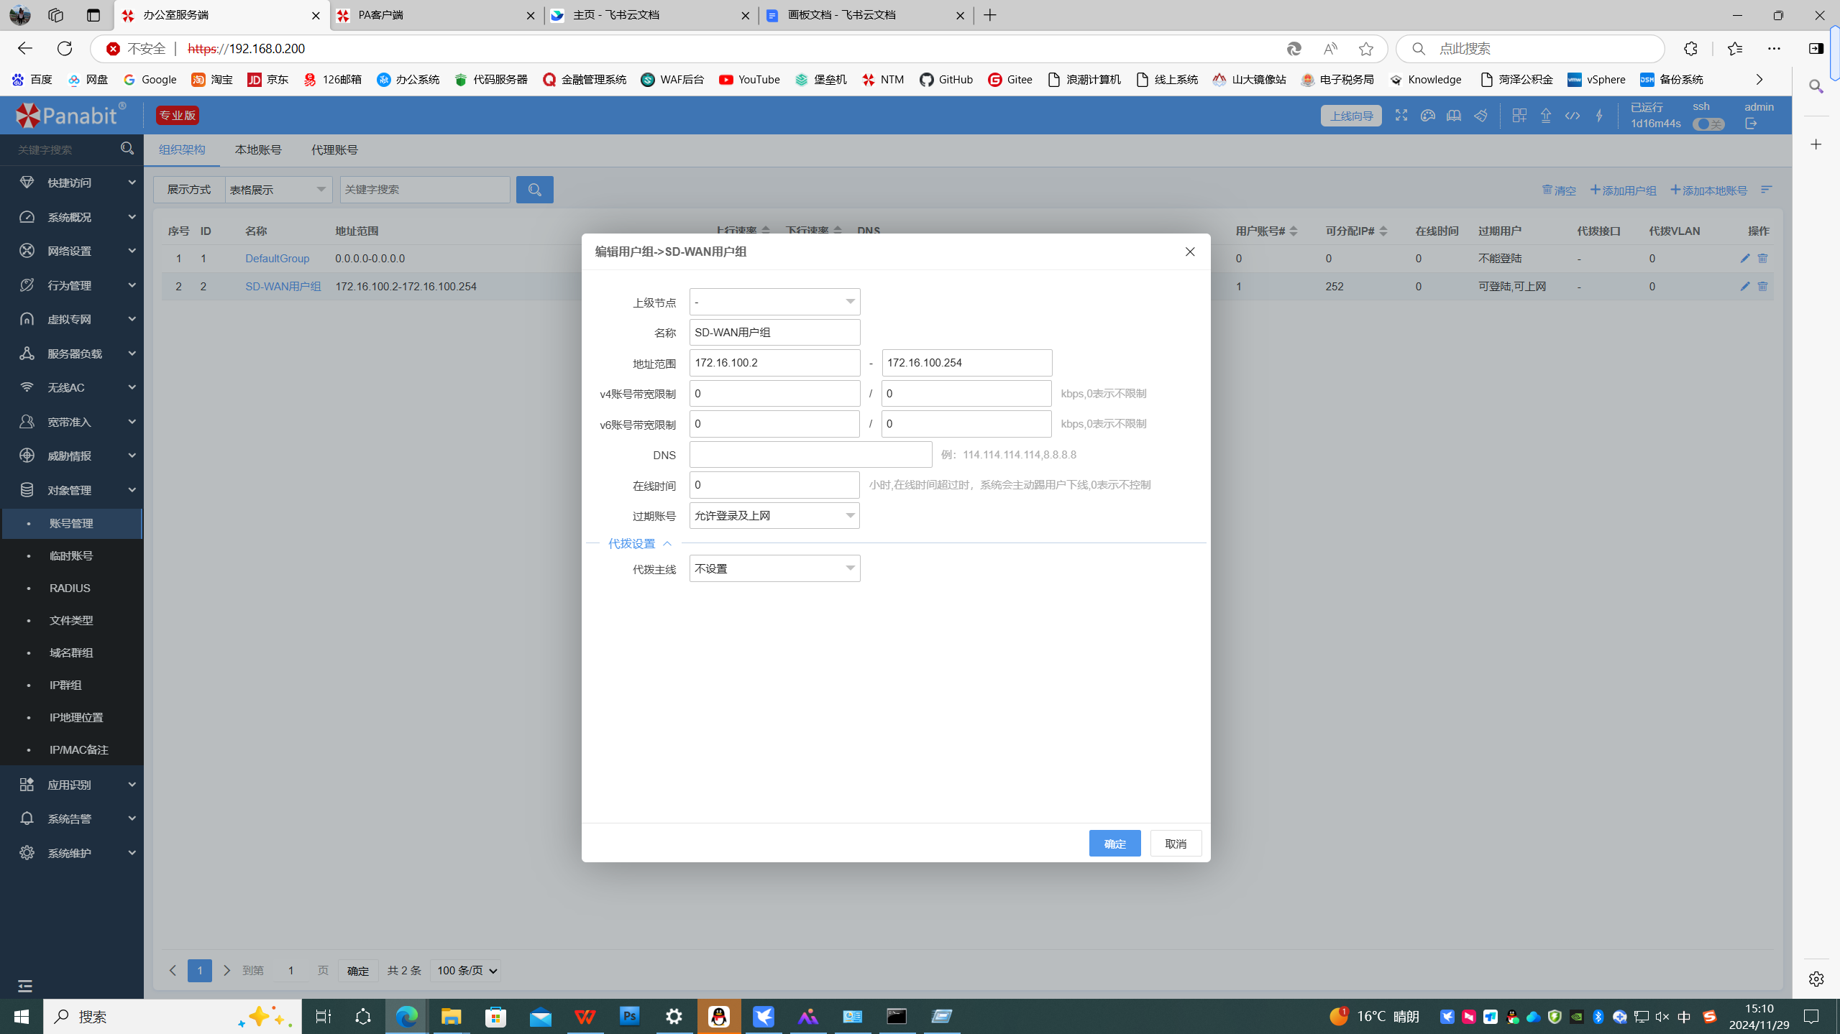Edit the DefaultGroup row pencil icon

[1744, 258]
